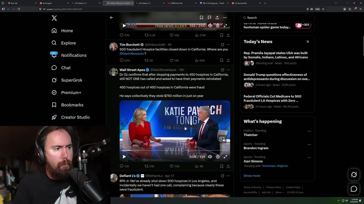Viewport: 364px width, 204px height.
Task: Open the Explore page
Action: [x=64, y=43]
